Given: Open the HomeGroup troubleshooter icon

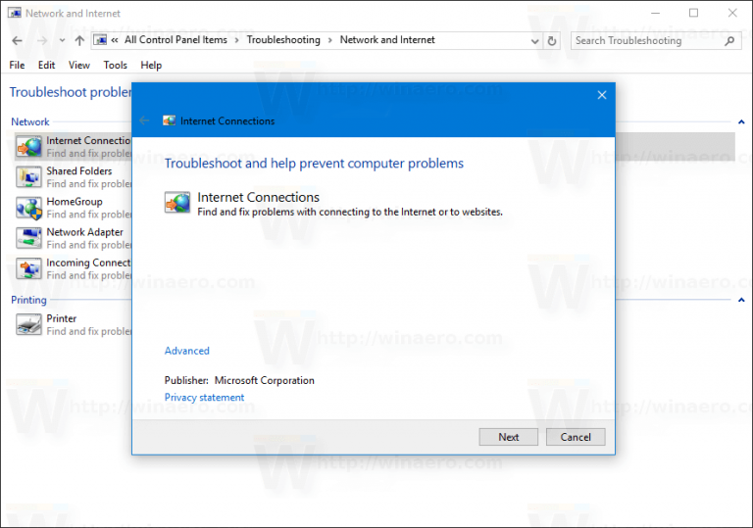Looking at the screenshot, I should [x=29, y=208].
